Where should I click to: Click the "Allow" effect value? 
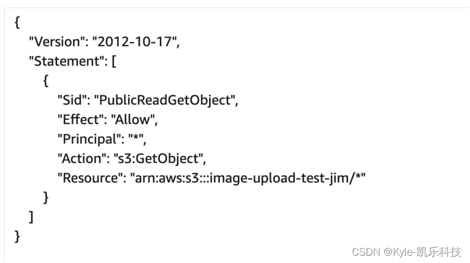(x=133, y=120)
